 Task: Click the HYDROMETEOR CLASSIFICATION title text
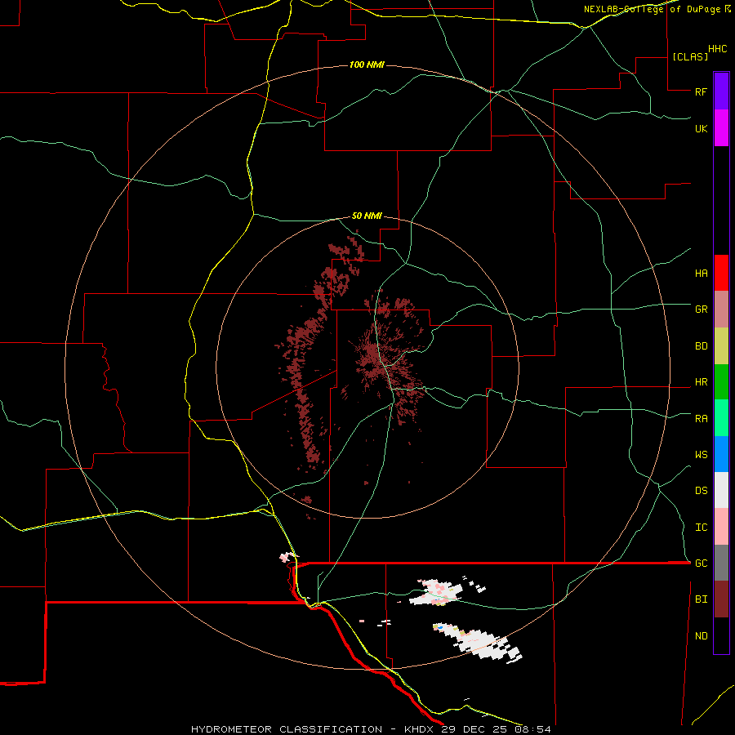coord(287,729)
